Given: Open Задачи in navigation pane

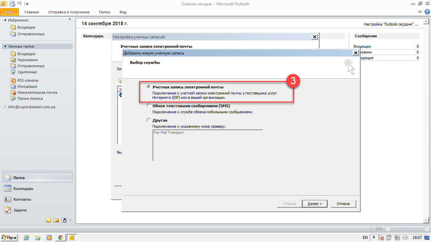Looking at the screenshot, I should pos(37,210).
